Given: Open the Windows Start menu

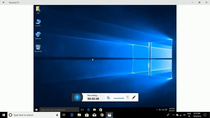Looking at the screenshot, I should [x=4, y=115].
